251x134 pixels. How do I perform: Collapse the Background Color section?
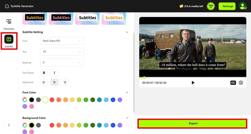[x=127, y=118]
